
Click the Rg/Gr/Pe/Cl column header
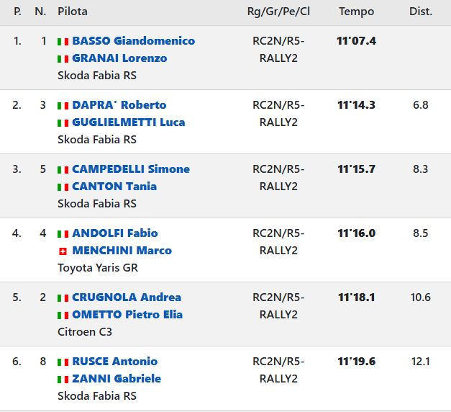click(x=278, y=12)
